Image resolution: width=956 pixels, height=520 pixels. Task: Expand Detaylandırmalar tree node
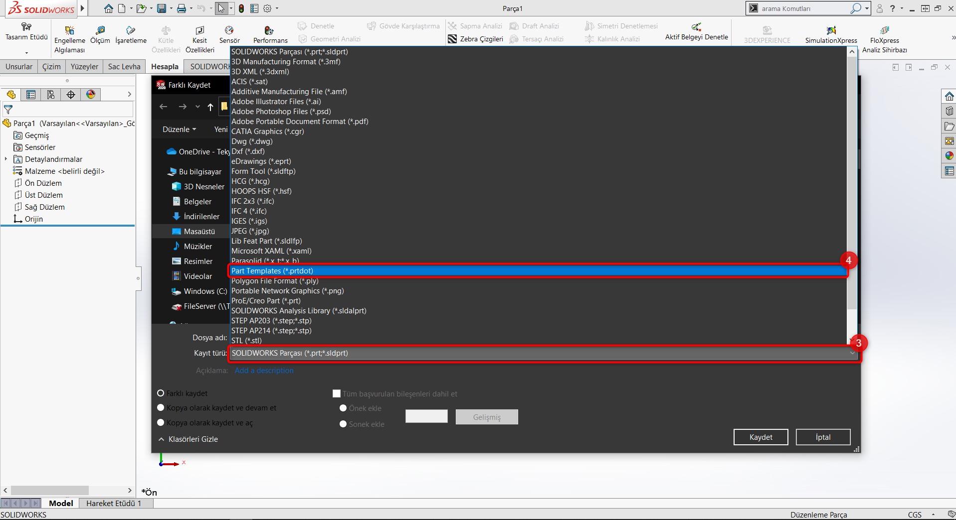6,159
